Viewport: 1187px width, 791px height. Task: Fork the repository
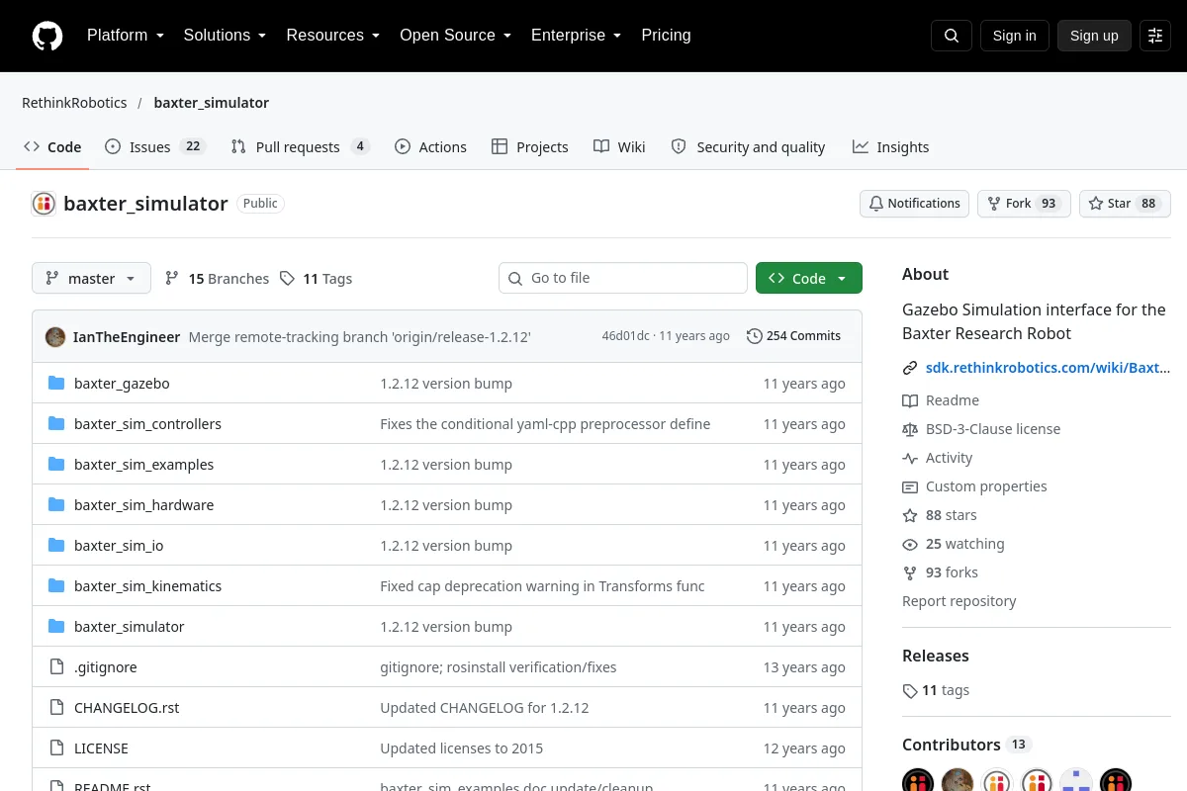coord(1024,204)
